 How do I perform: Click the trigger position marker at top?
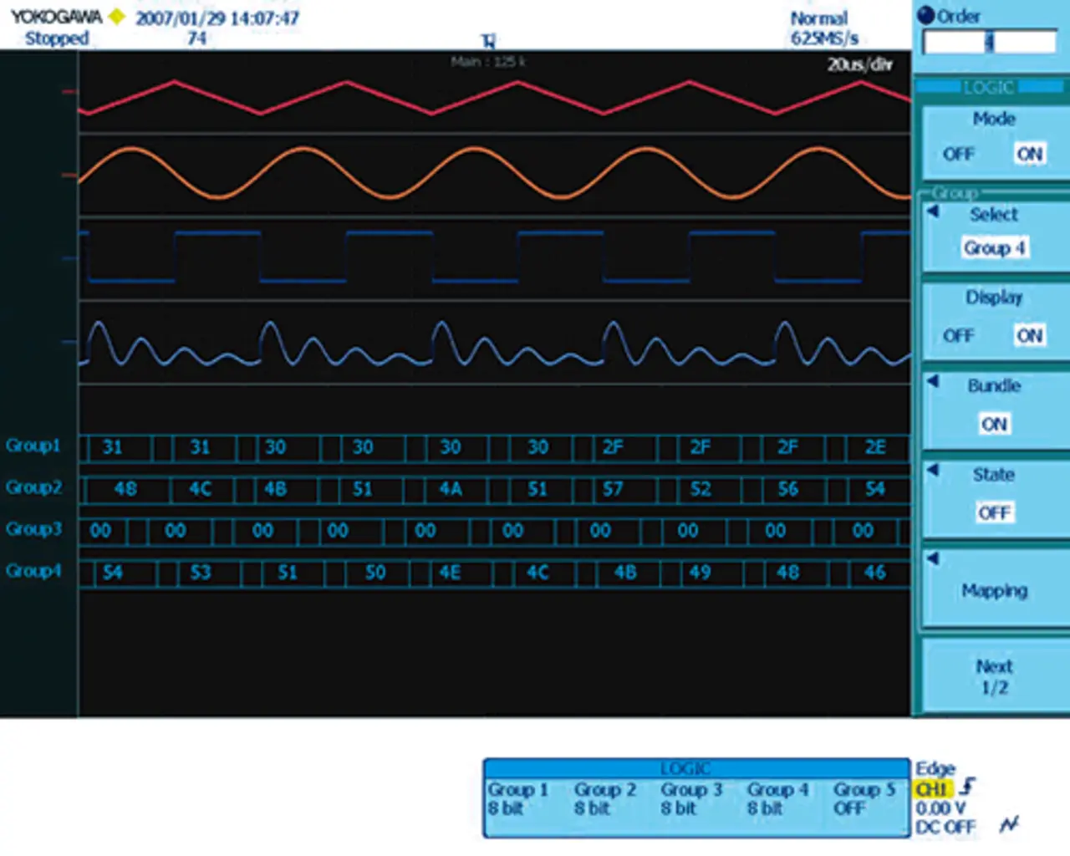(x=488, y=42)
